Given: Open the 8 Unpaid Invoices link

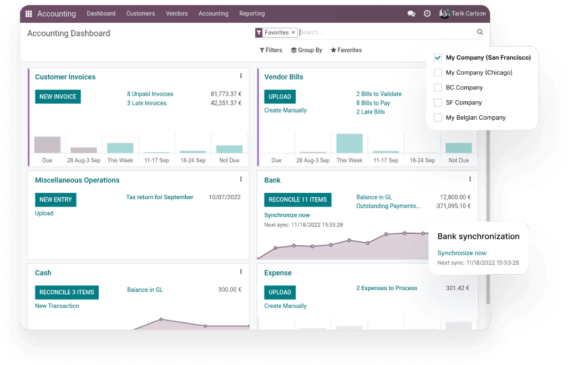Looking at the screenshot, I should click(150, 94).
